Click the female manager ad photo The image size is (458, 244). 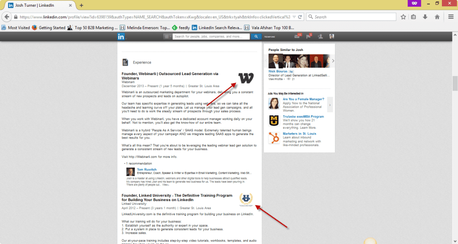274,104
